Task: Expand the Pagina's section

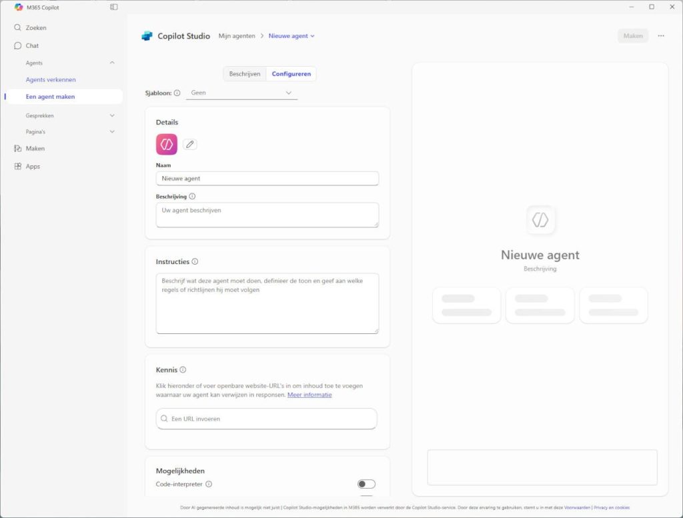Action: click(112, 131)
